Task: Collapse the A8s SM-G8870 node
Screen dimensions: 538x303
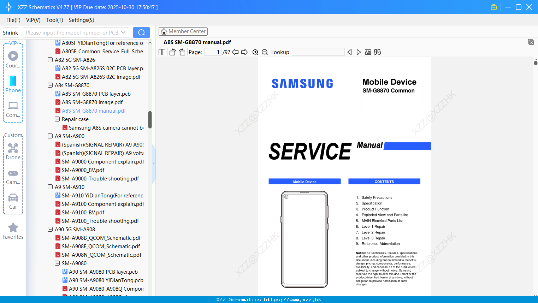Action: pos(50,85)
